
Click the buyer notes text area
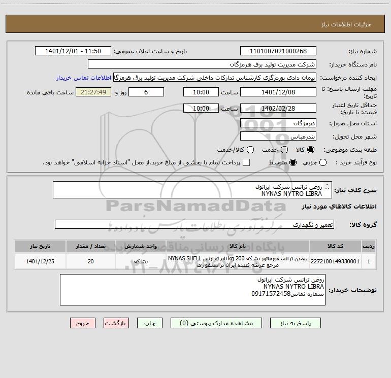coord(192,290)
